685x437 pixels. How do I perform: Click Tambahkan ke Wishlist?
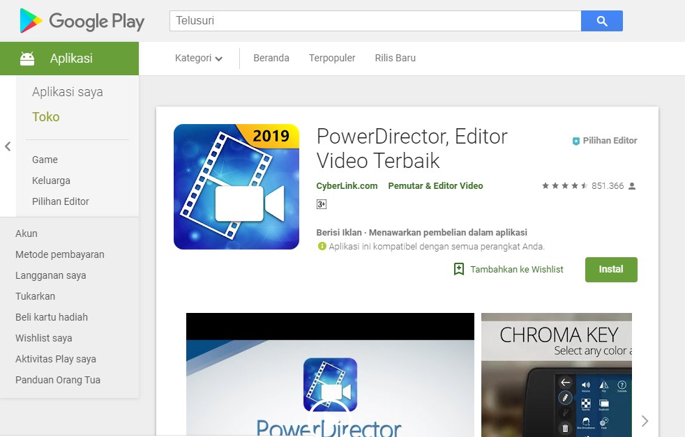pos(517,269)
